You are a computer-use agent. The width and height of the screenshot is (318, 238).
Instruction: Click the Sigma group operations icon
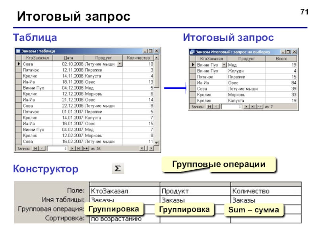tap(118, 168)
